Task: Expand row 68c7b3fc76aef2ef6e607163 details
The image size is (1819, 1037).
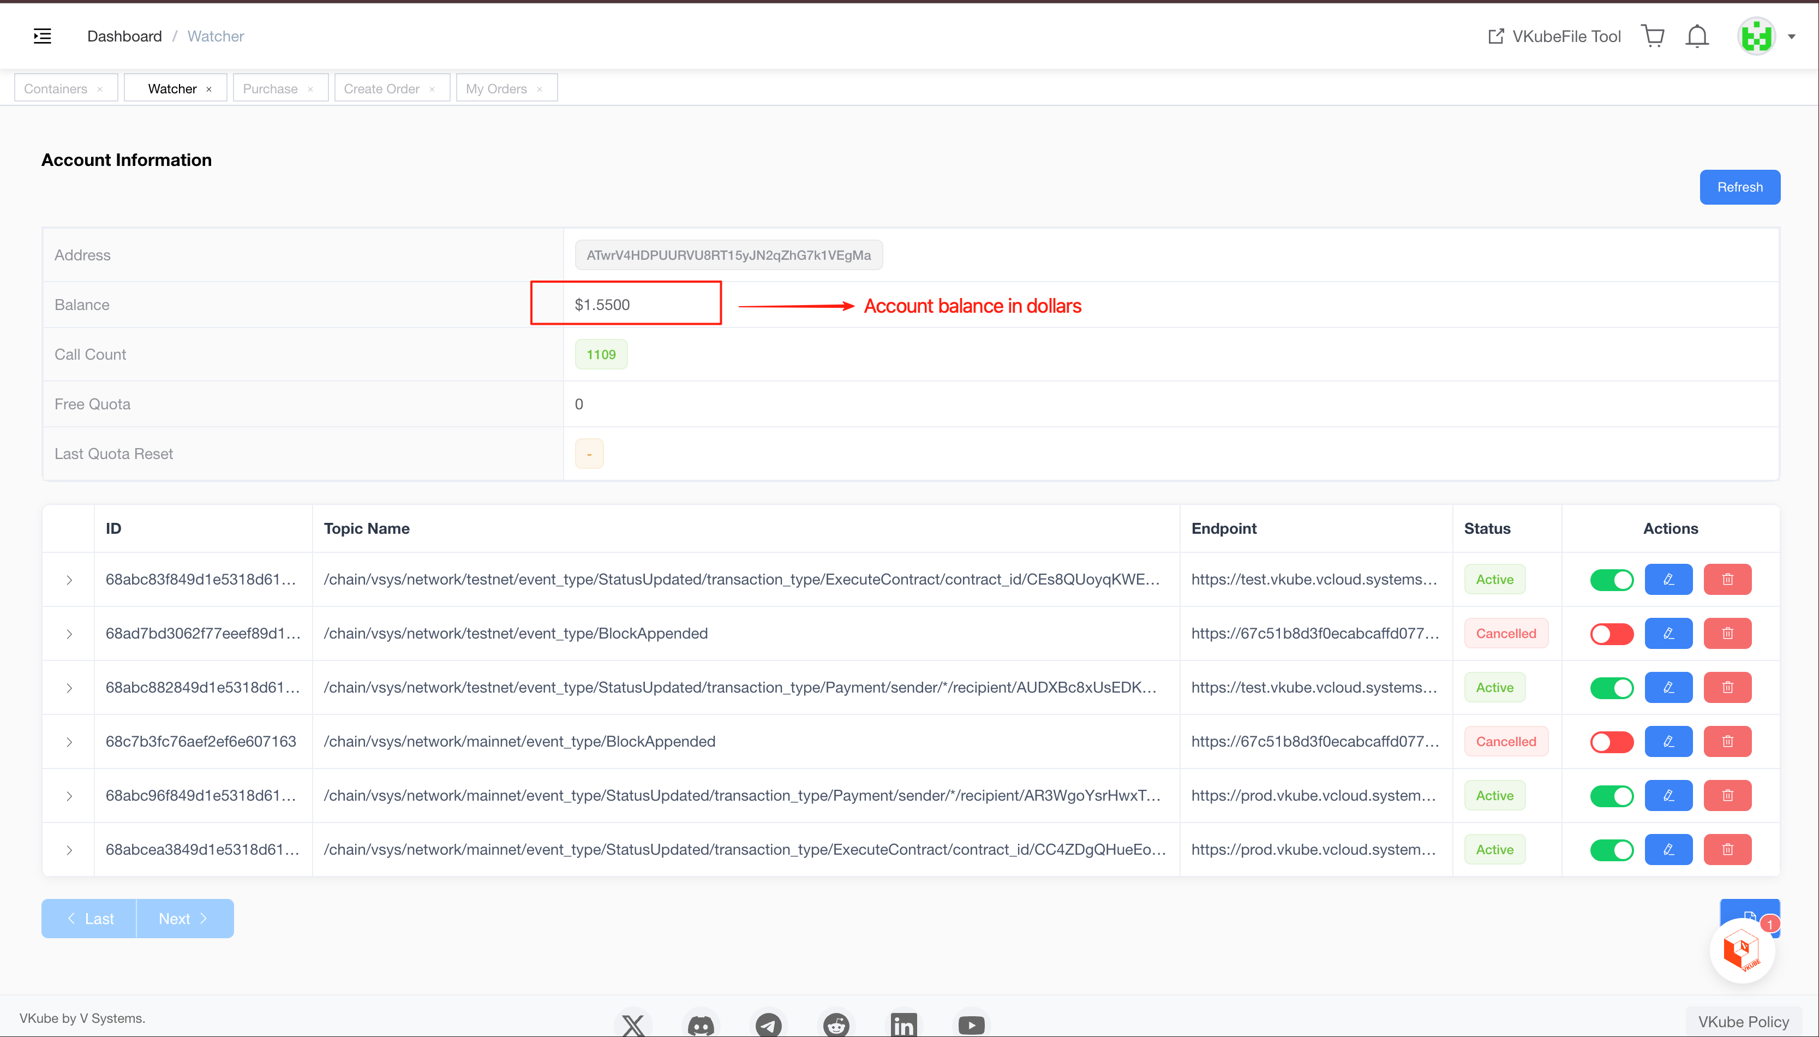Action: coord(69,741)
